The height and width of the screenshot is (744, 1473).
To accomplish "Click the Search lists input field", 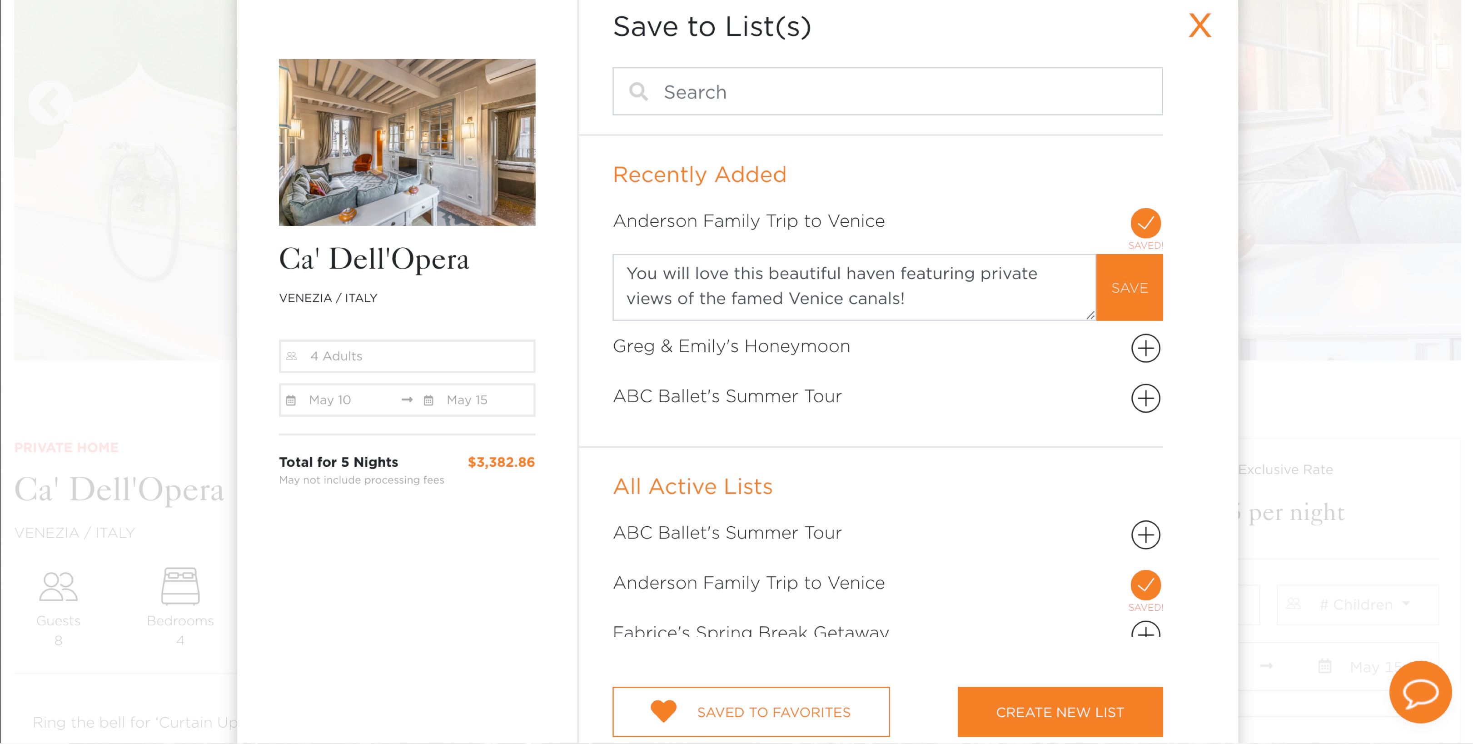I will pos(887,91).
